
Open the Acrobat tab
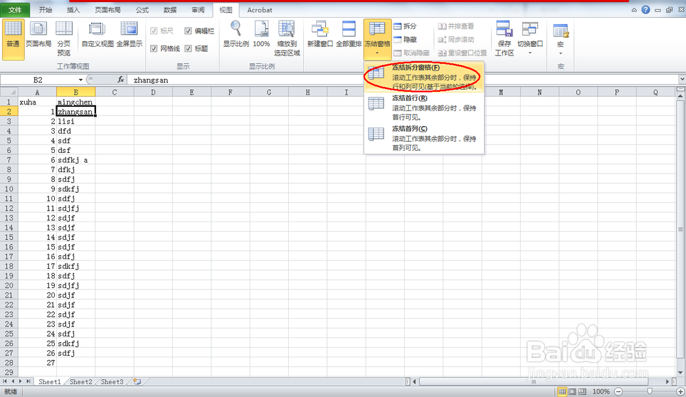click(x=259, y=10)
